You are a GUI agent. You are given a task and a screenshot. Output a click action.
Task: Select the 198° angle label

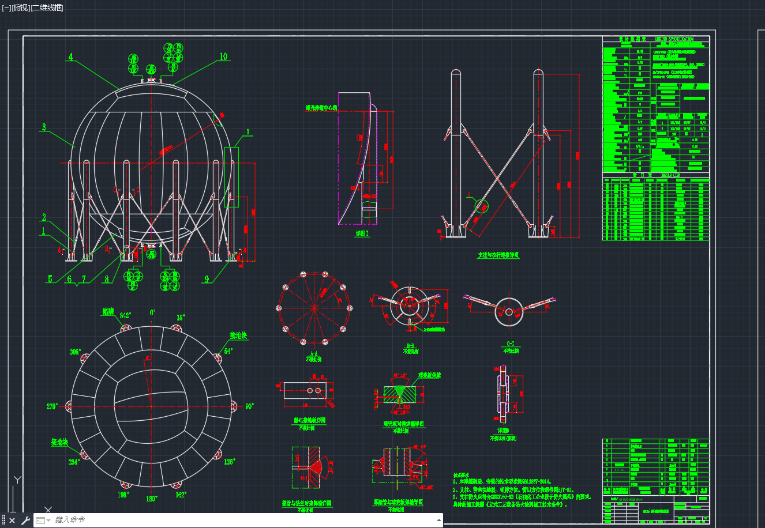point(123,495)
